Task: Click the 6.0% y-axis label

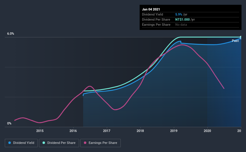Action: 10,34
